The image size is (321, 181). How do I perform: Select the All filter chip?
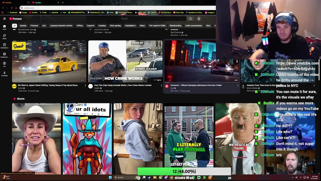pos(15,25)
